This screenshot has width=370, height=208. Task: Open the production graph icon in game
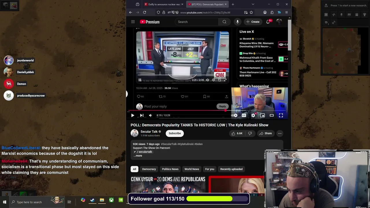pos(334,15)
